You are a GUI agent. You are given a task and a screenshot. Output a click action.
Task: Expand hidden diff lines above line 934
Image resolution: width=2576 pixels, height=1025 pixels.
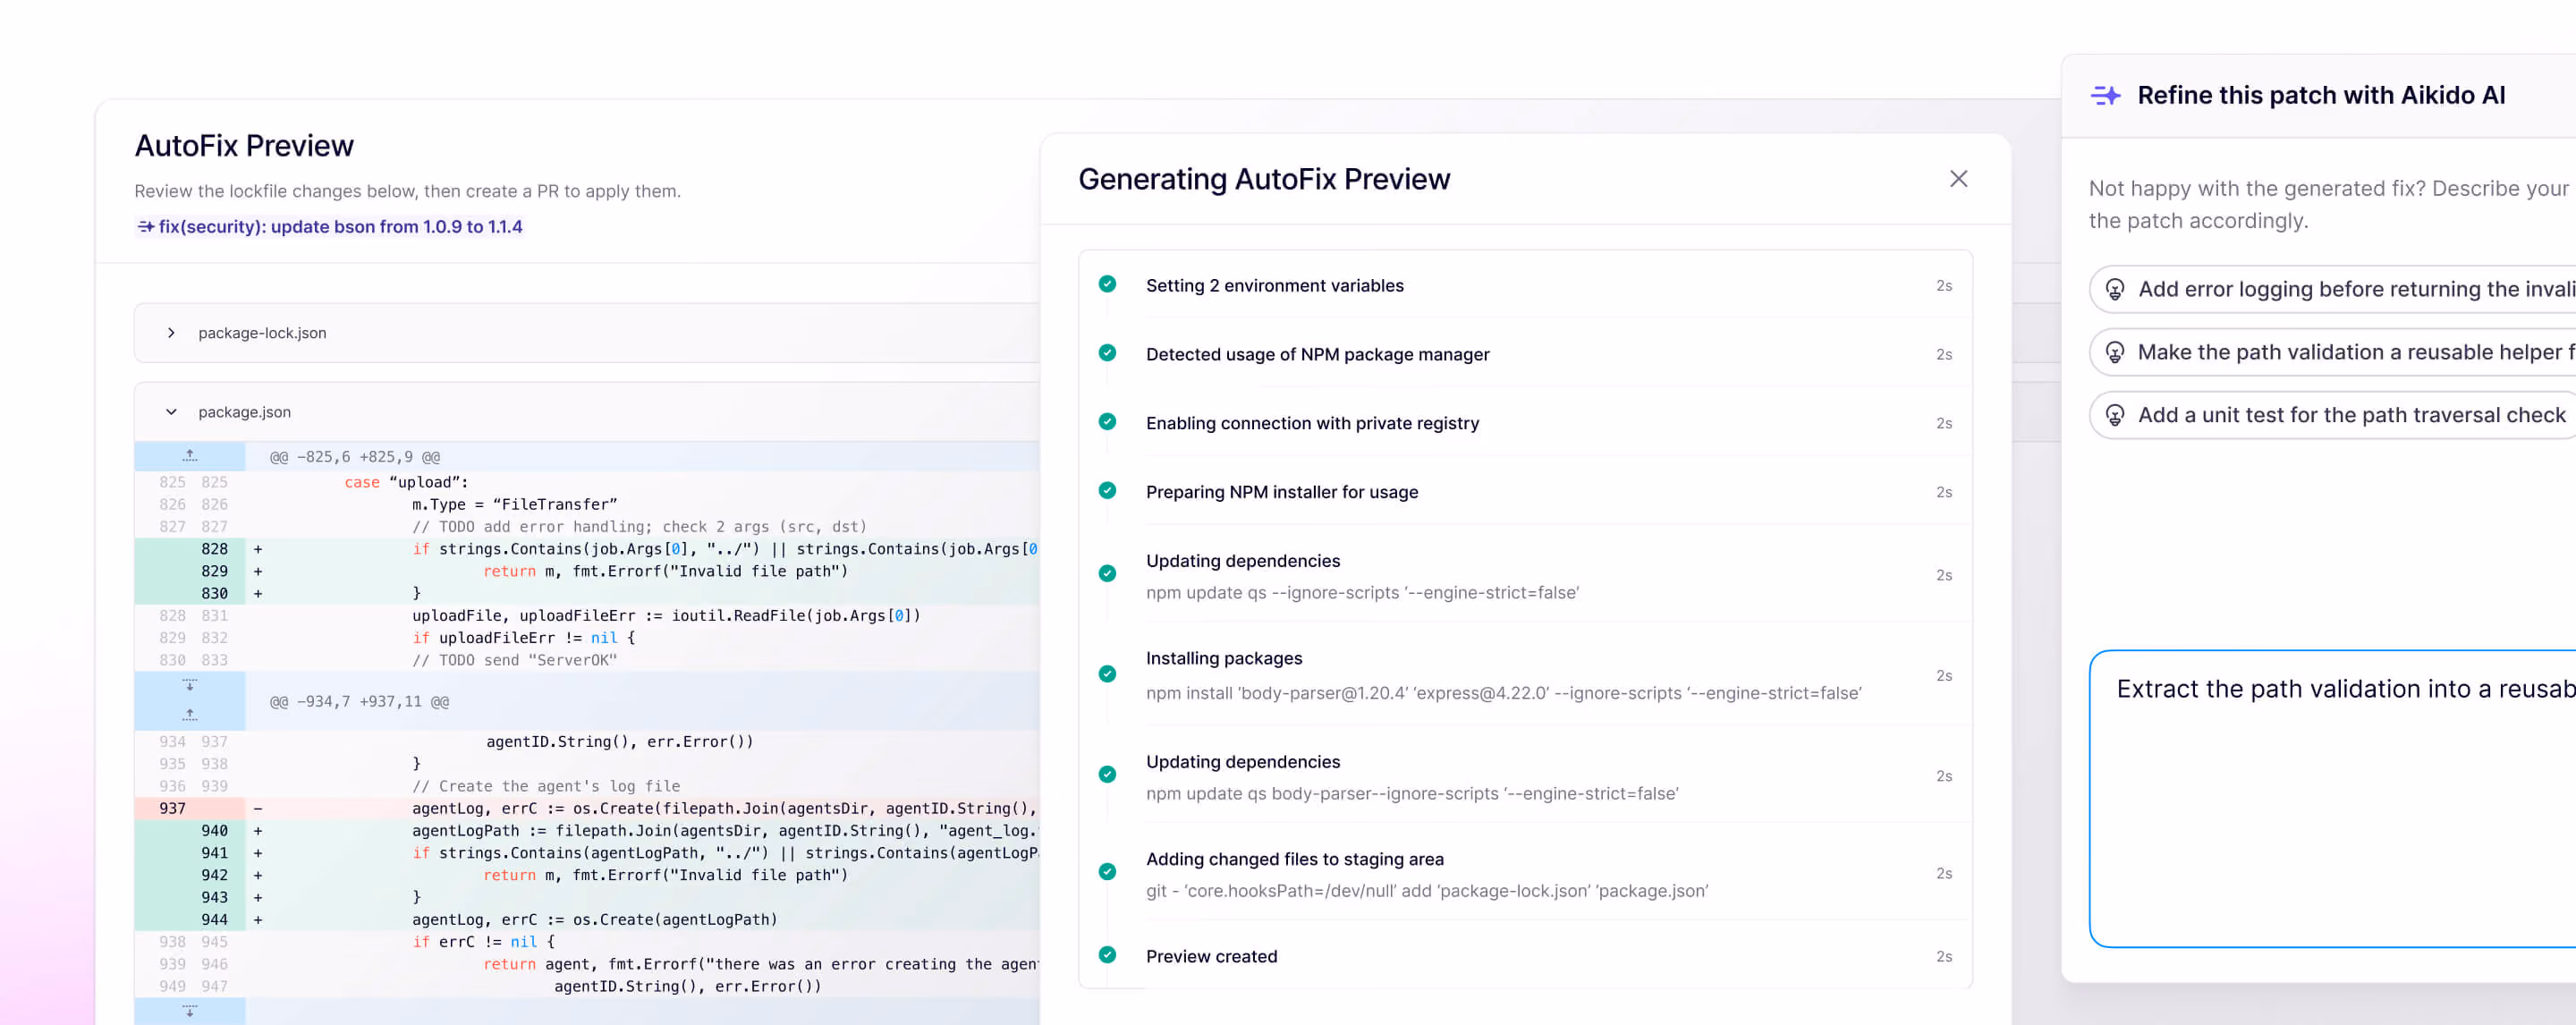tap(190, 714)
